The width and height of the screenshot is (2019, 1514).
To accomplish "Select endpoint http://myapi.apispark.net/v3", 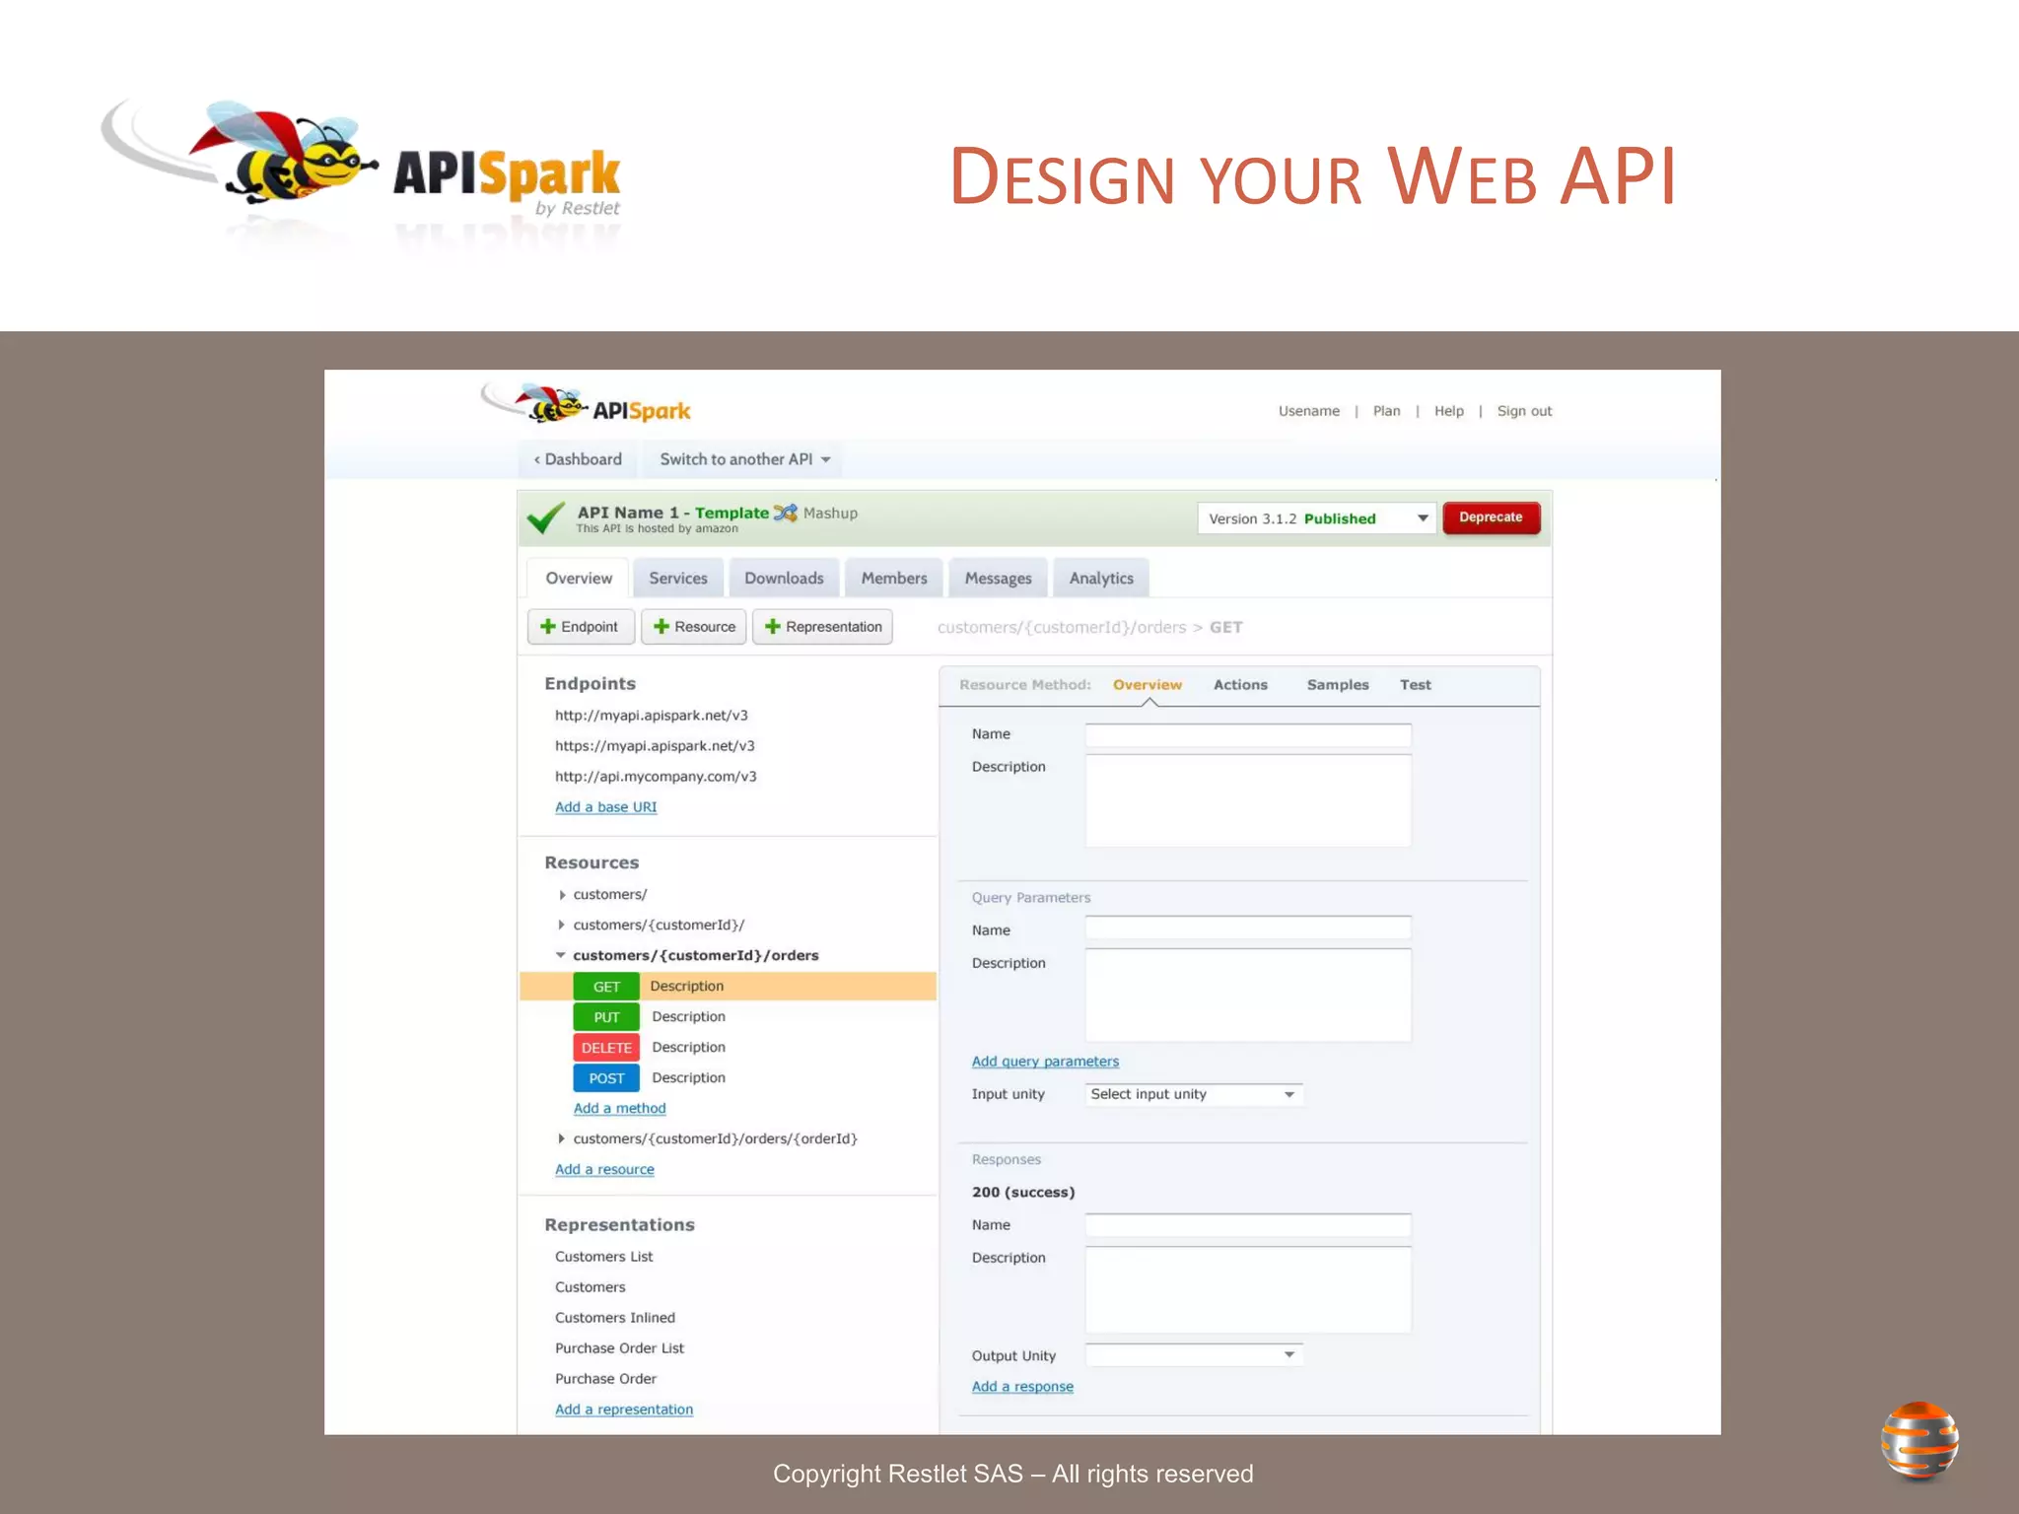I will click(x=652, y=716).
